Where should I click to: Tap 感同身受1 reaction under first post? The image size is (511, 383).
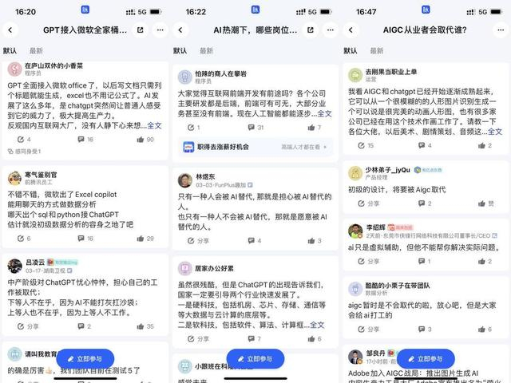click(25, 152)
